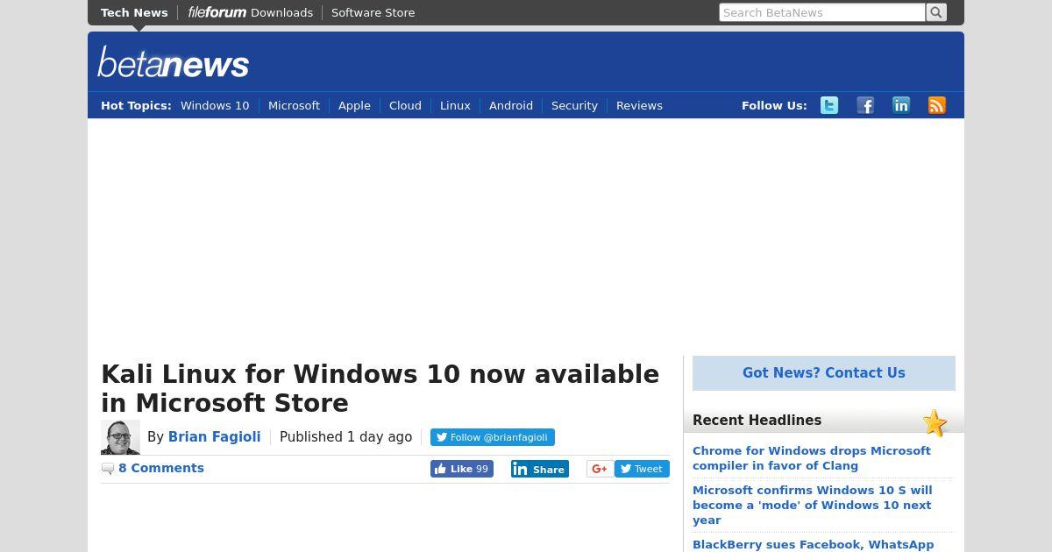Open fileforum Downloads tab
Image resolution: width=1052 pixels, height=552 pixels.
tap(251, 12)
